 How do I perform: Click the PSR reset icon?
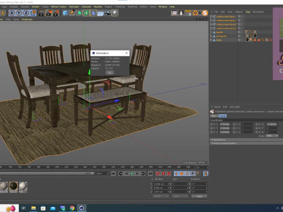[x=188, y=13]
